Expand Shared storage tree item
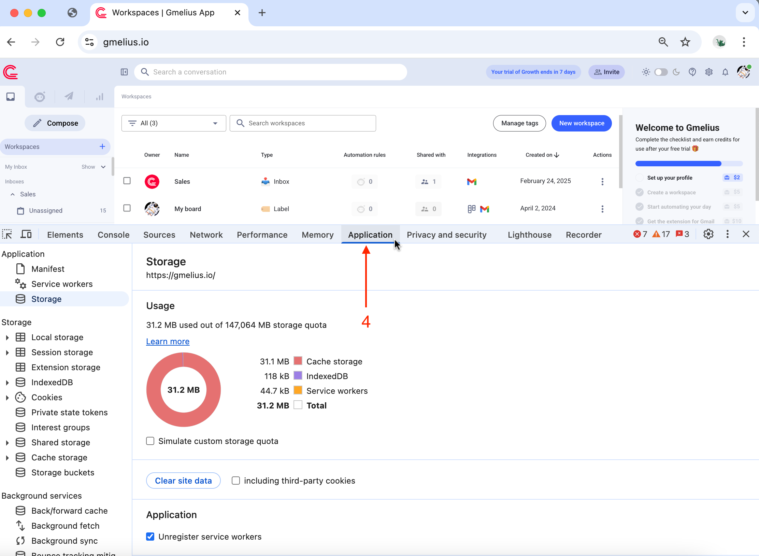This screenshot has width=759, height=556. click(x=7, y=443)
